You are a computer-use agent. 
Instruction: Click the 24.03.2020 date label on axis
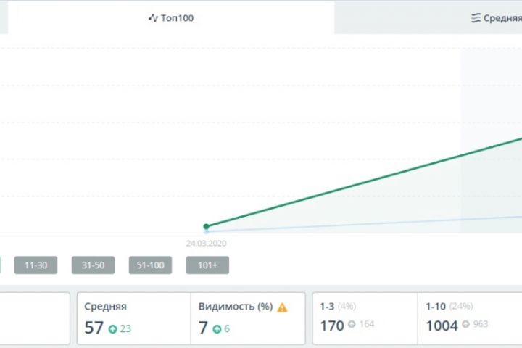click(207, 244)
